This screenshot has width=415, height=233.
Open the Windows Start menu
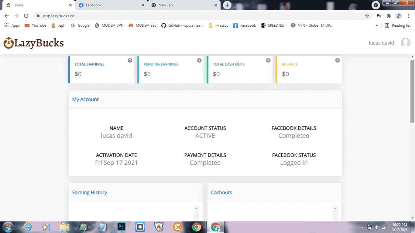[8, 227]
